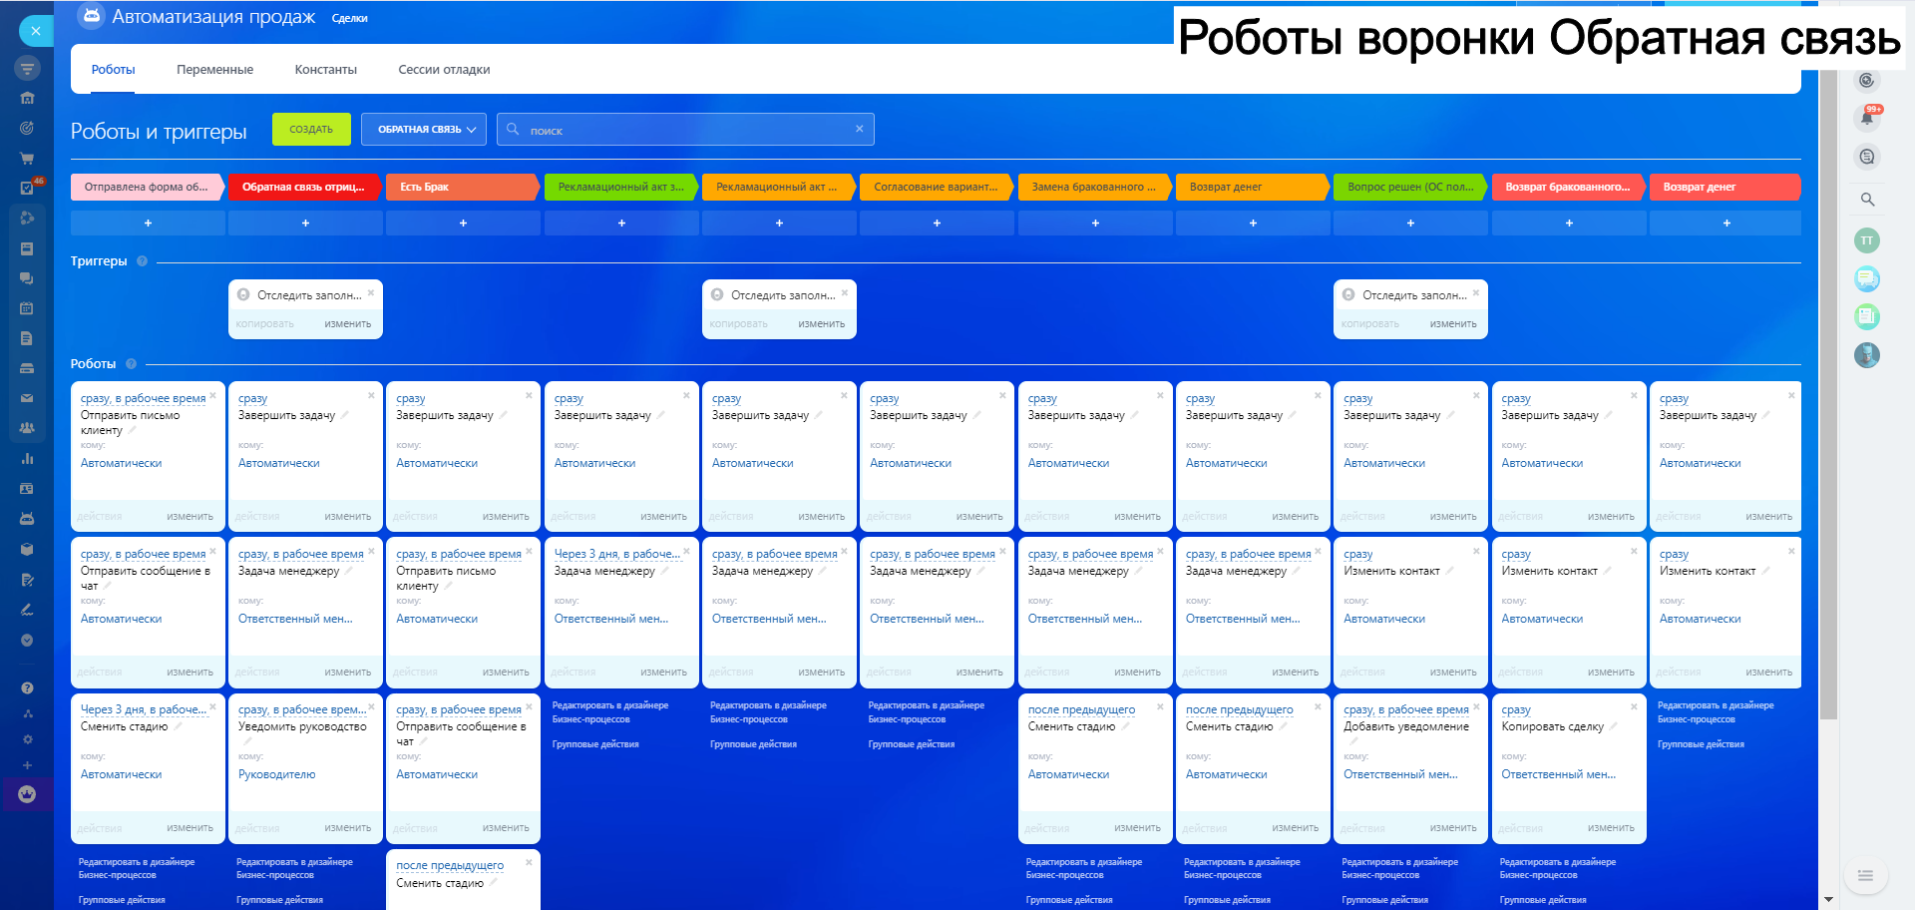
Task: Open the document page icon in left sidebar
Action: pos(27,338)
